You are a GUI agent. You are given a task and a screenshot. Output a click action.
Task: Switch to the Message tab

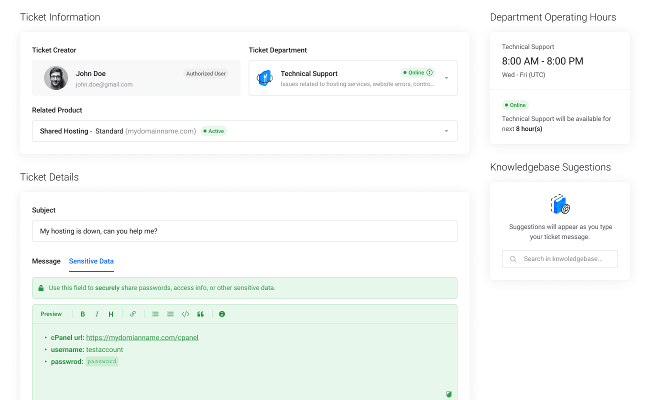[x=46, y=261]
